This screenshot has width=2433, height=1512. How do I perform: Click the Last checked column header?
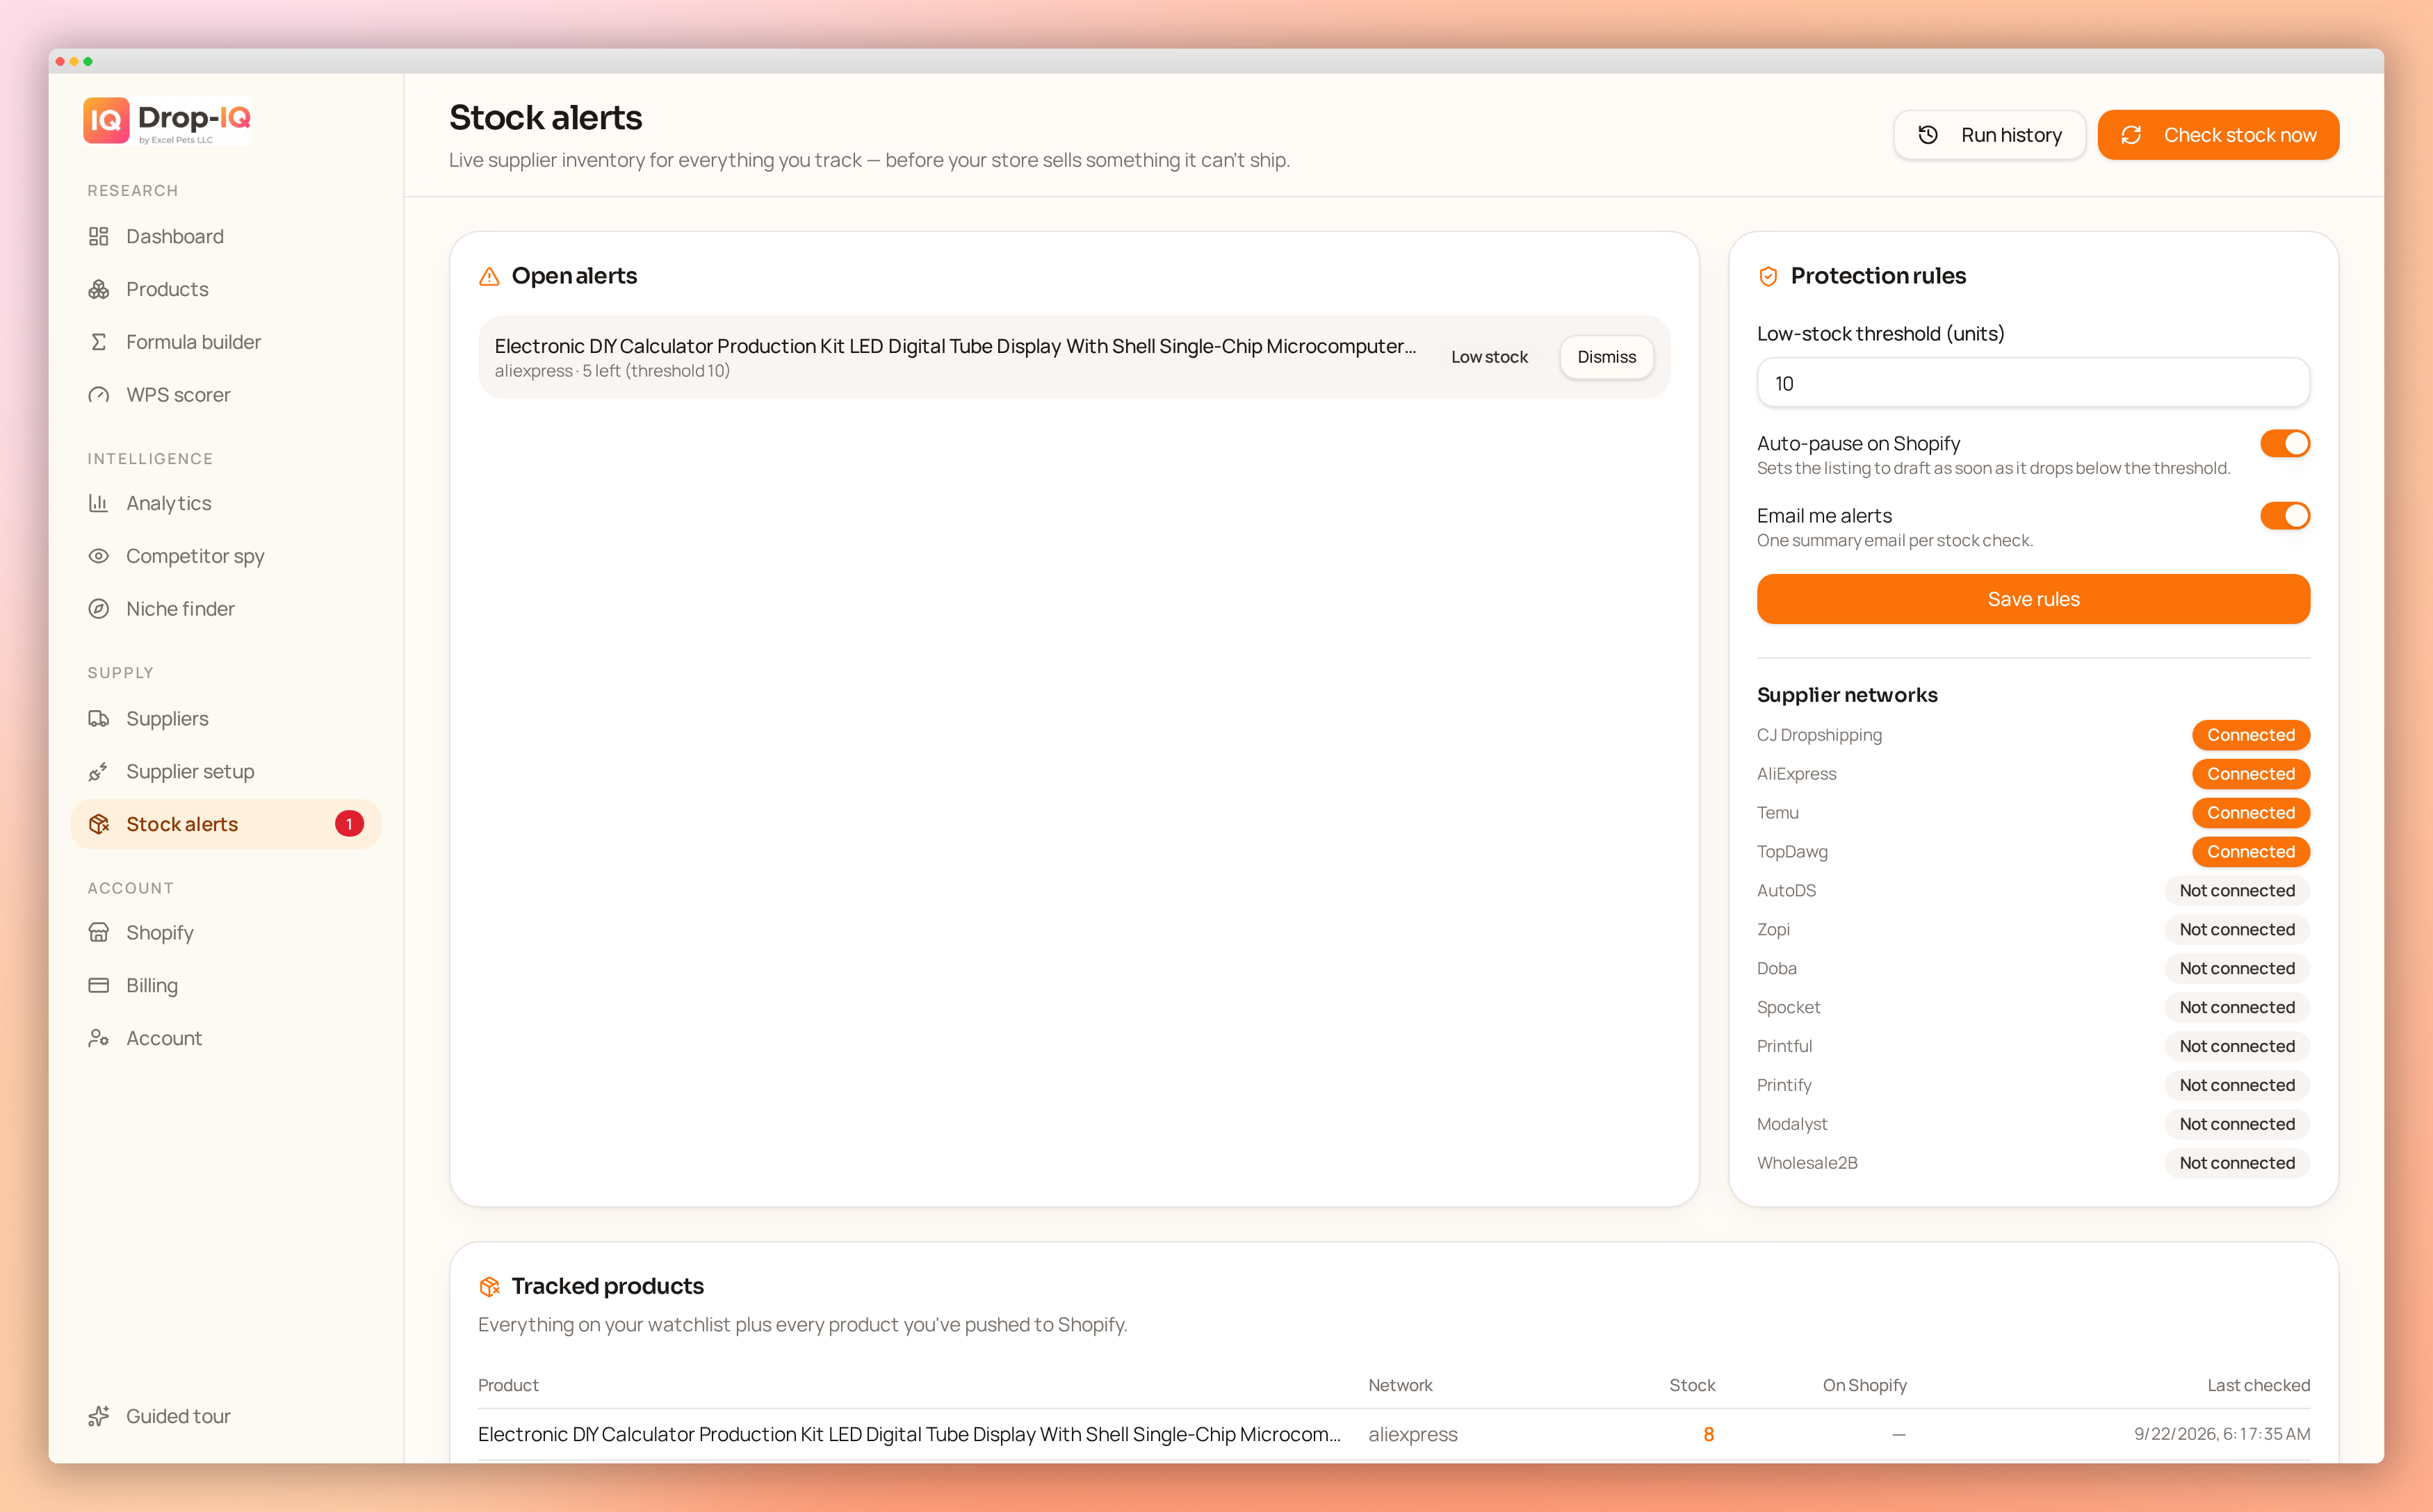(2258, 1385)
